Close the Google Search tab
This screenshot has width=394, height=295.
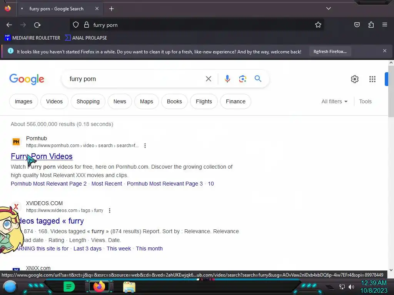[x=97, y=8]
